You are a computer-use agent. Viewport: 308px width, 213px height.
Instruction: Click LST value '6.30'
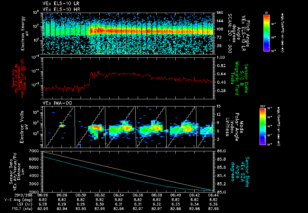coord(100,204)
